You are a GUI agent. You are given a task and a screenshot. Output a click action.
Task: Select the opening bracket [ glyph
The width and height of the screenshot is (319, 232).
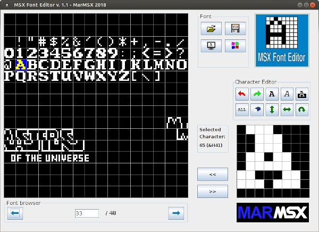136,77
